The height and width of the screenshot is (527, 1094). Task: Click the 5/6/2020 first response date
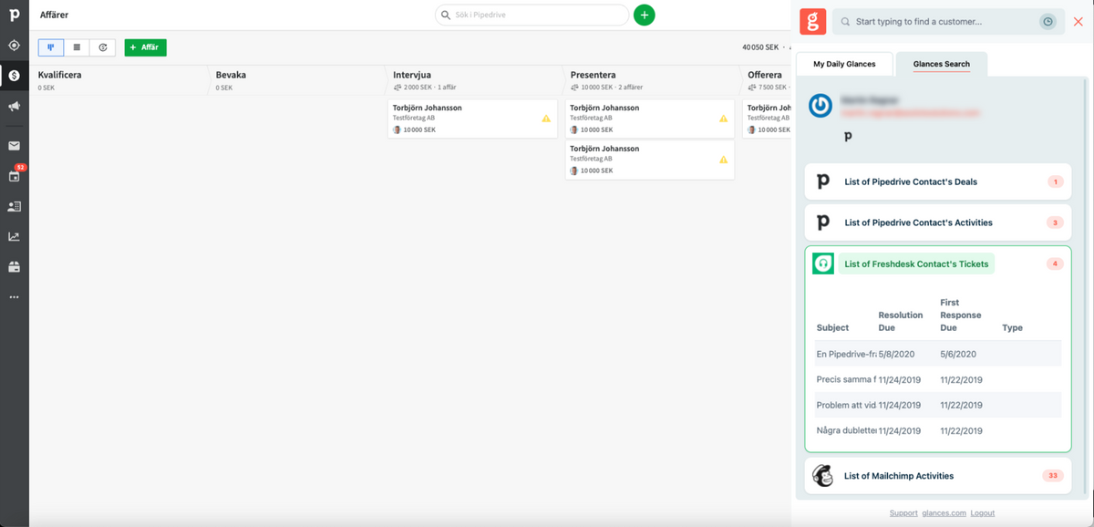(x=958, y=354)
